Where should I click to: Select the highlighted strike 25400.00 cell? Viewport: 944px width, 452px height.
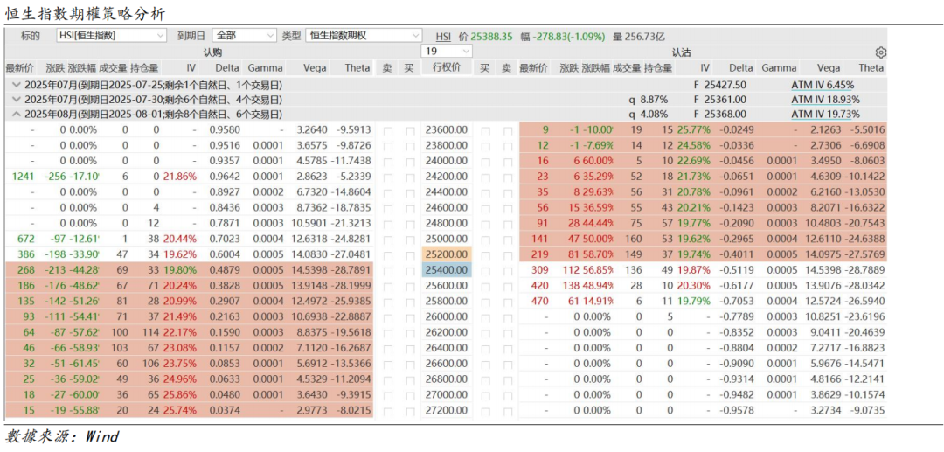point(447,270)
